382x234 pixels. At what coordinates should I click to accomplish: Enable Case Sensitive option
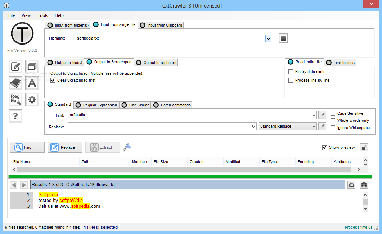333,113
